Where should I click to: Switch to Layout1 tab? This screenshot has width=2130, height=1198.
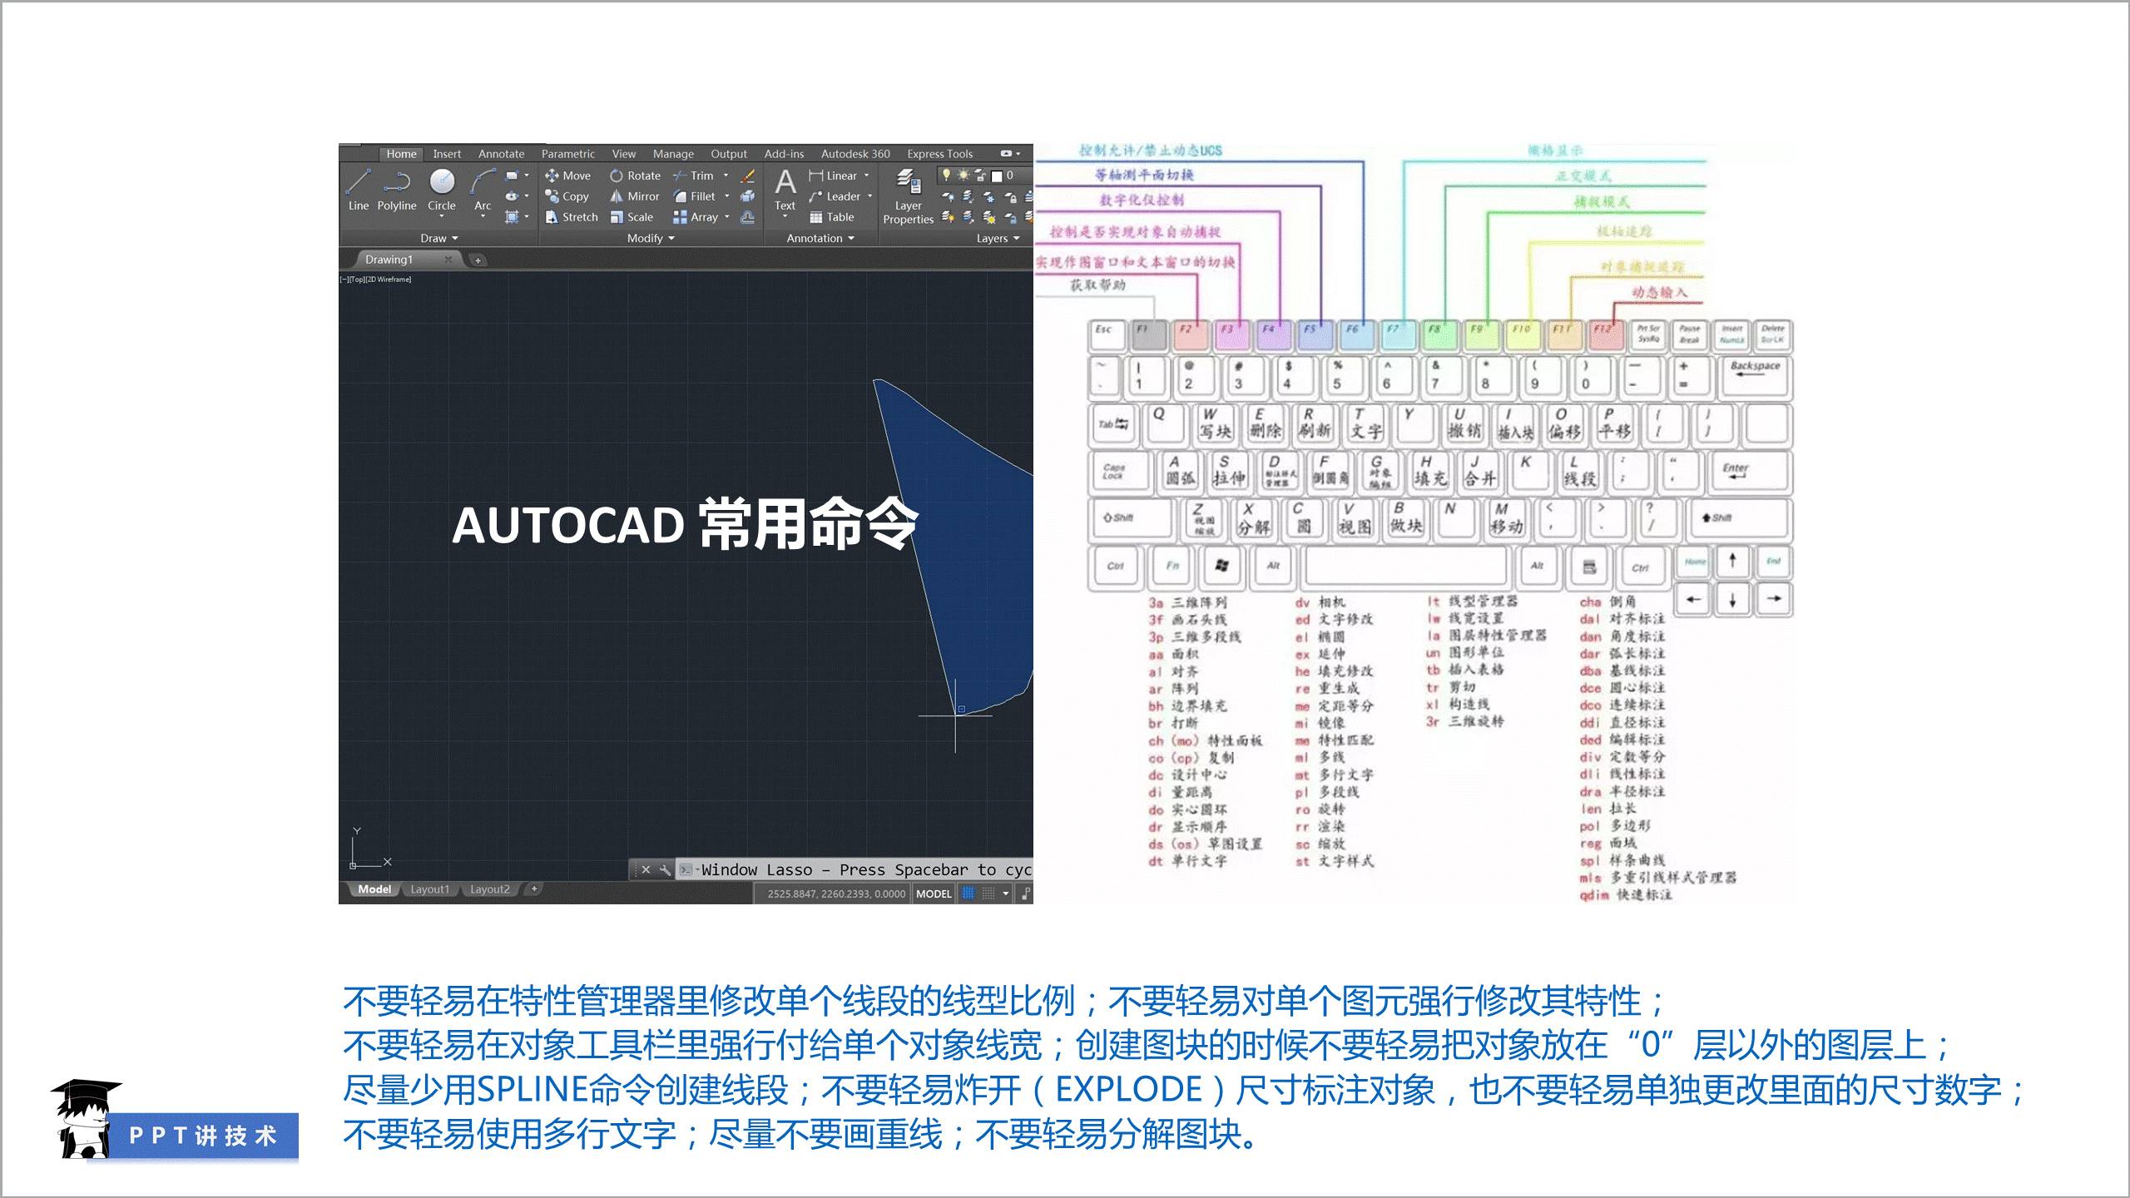(429, 889)
